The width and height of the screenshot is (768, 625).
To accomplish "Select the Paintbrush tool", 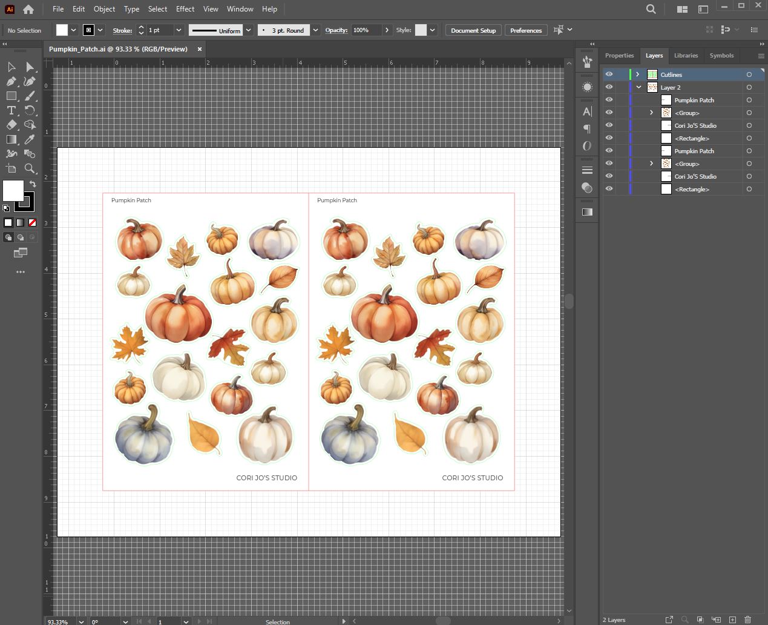I will [30, 96].
